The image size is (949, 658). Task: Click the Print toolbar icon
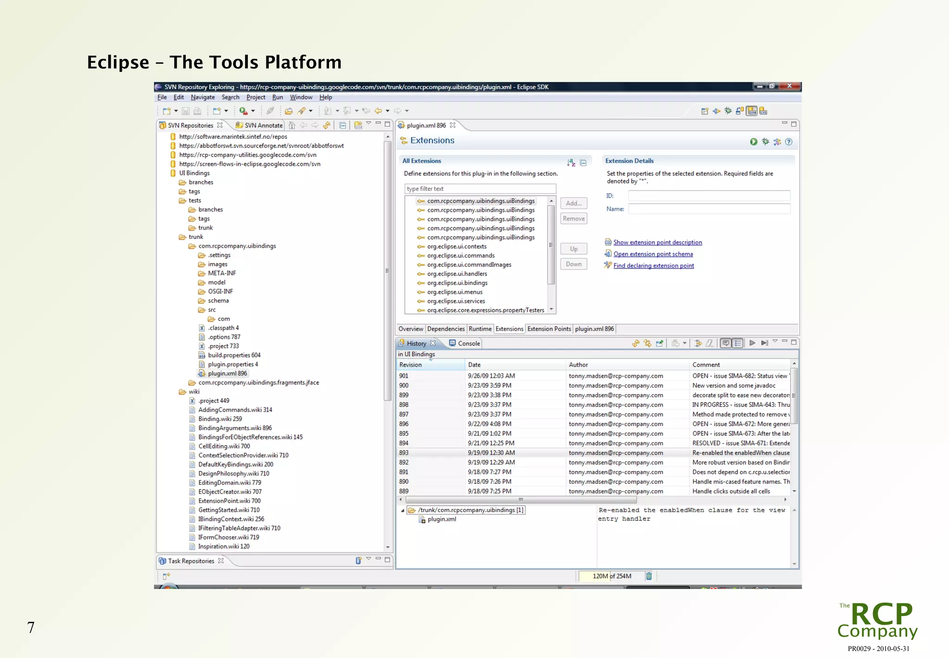pyautogui.click(x=197, y=111)
